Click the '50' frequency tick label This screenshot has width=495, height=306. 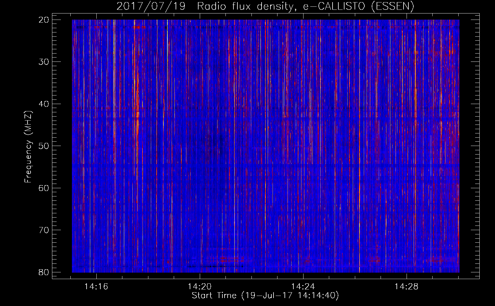pos(44,146)
